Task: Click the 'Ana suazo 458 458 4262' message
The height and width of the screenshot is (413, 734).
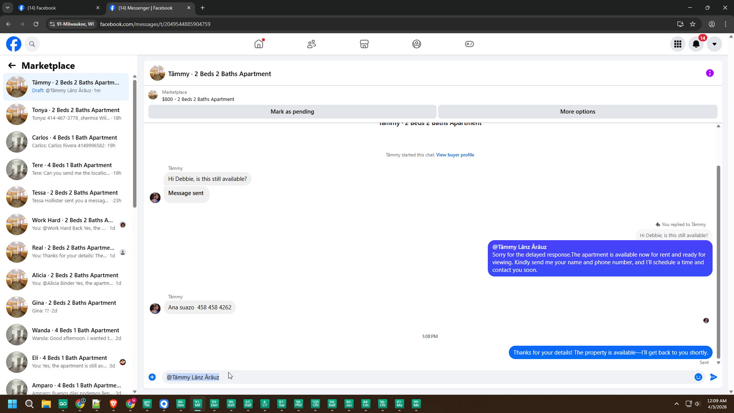Action: pyautogui.click(x=200, y=307)
